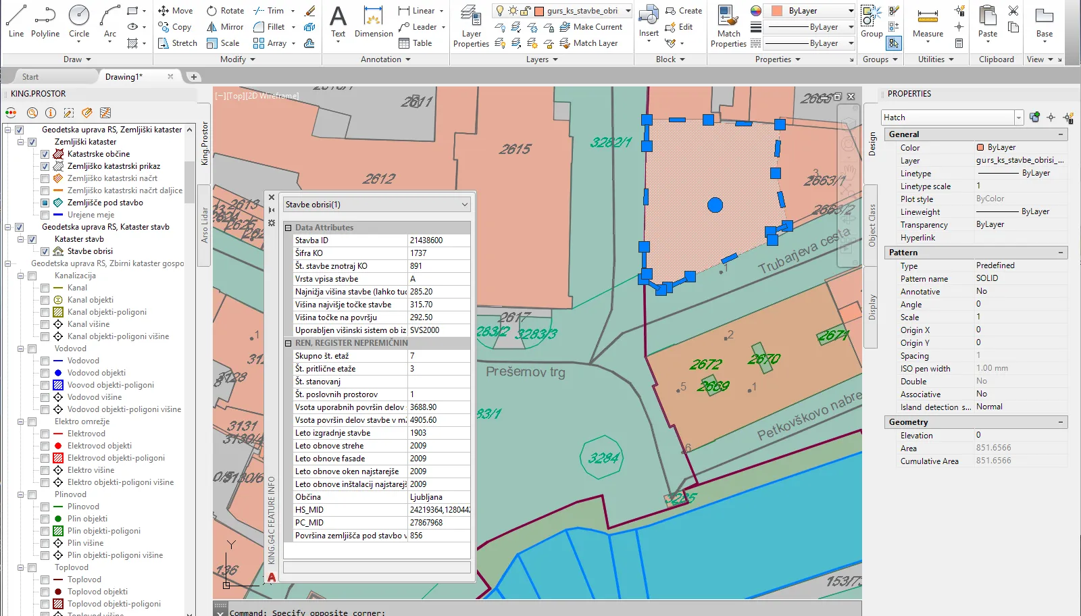Open the Hatch object type dropdown
Image resolution: width=1081 pixels, height=616 pixels.
(x=1018, y=118)
